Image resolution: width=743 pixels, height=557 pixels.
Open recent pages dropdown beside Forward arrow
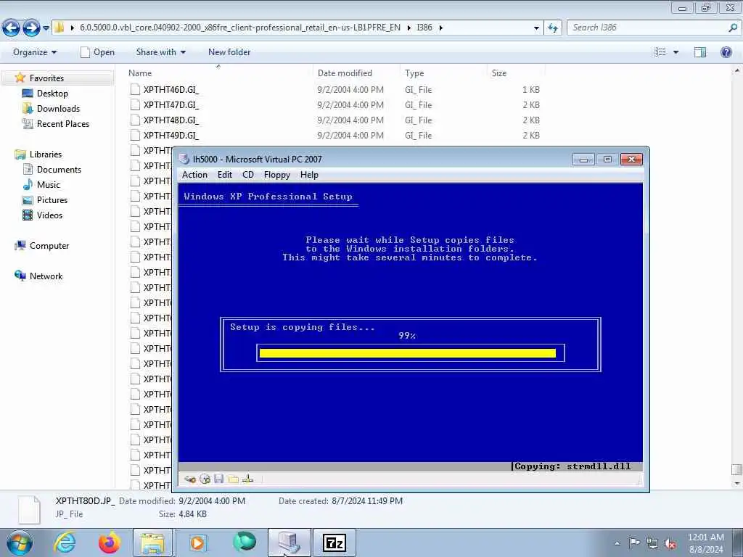coord(46,28)
